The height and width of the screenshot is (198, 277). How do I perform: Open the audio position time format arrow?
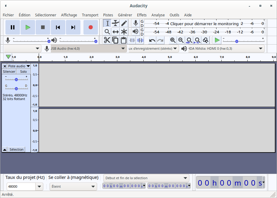pyautogui.click(x=263, y=182)
